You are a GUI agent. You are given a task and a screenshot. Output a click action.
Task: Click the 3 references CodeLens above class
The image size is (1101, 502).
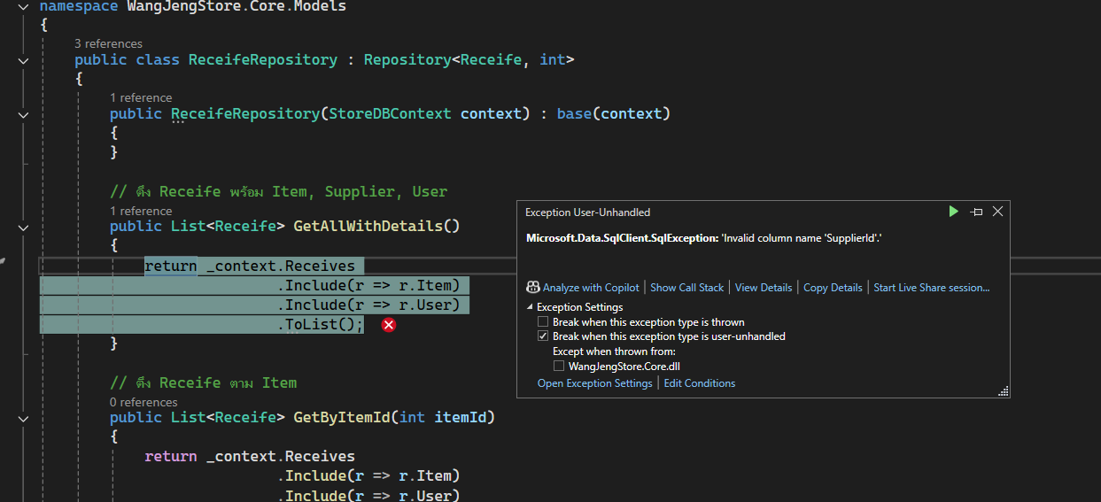click(x=108, y=43)
